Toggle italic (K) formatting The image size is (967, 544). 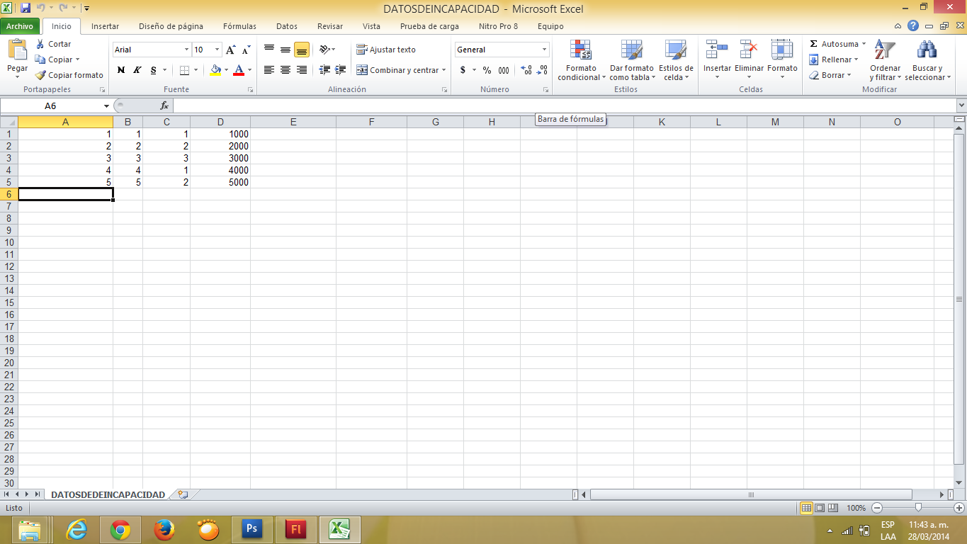137,70
